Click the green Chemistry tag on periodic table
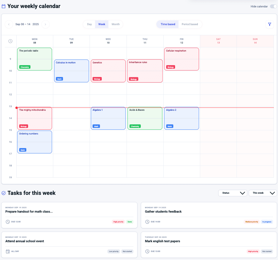The width and height of the screenshot is (278, 260). [x=25, y=67]
